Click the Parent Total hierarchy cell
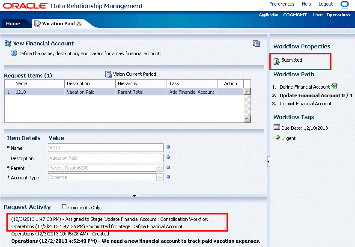355x247 pixels. click(x=141, y=92)
